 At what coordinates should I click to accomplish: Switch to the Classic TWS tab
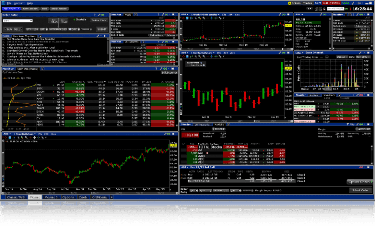tap(16, 197)
